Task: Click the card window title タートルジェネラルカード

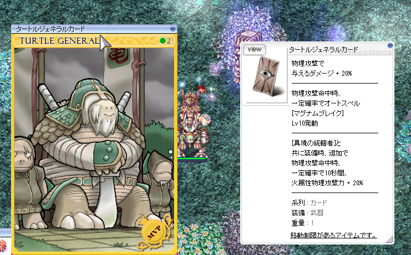Action: pyautogui.click(x=50, y=29)
